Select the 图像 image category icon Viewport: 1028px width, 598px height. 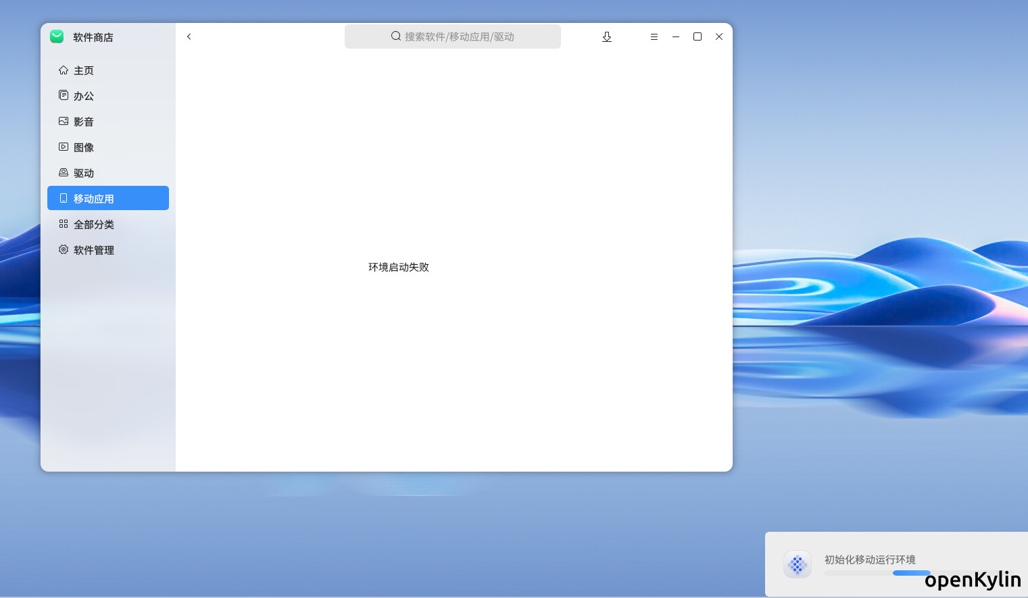[x=64, y=147]
